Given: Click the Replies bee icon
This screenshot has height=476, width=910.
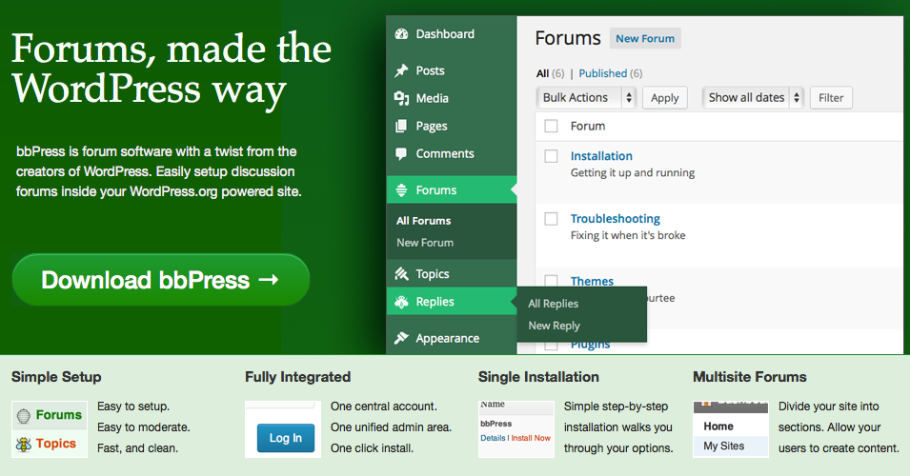Looking at the screenshot, I should click(x=401, y=302).
